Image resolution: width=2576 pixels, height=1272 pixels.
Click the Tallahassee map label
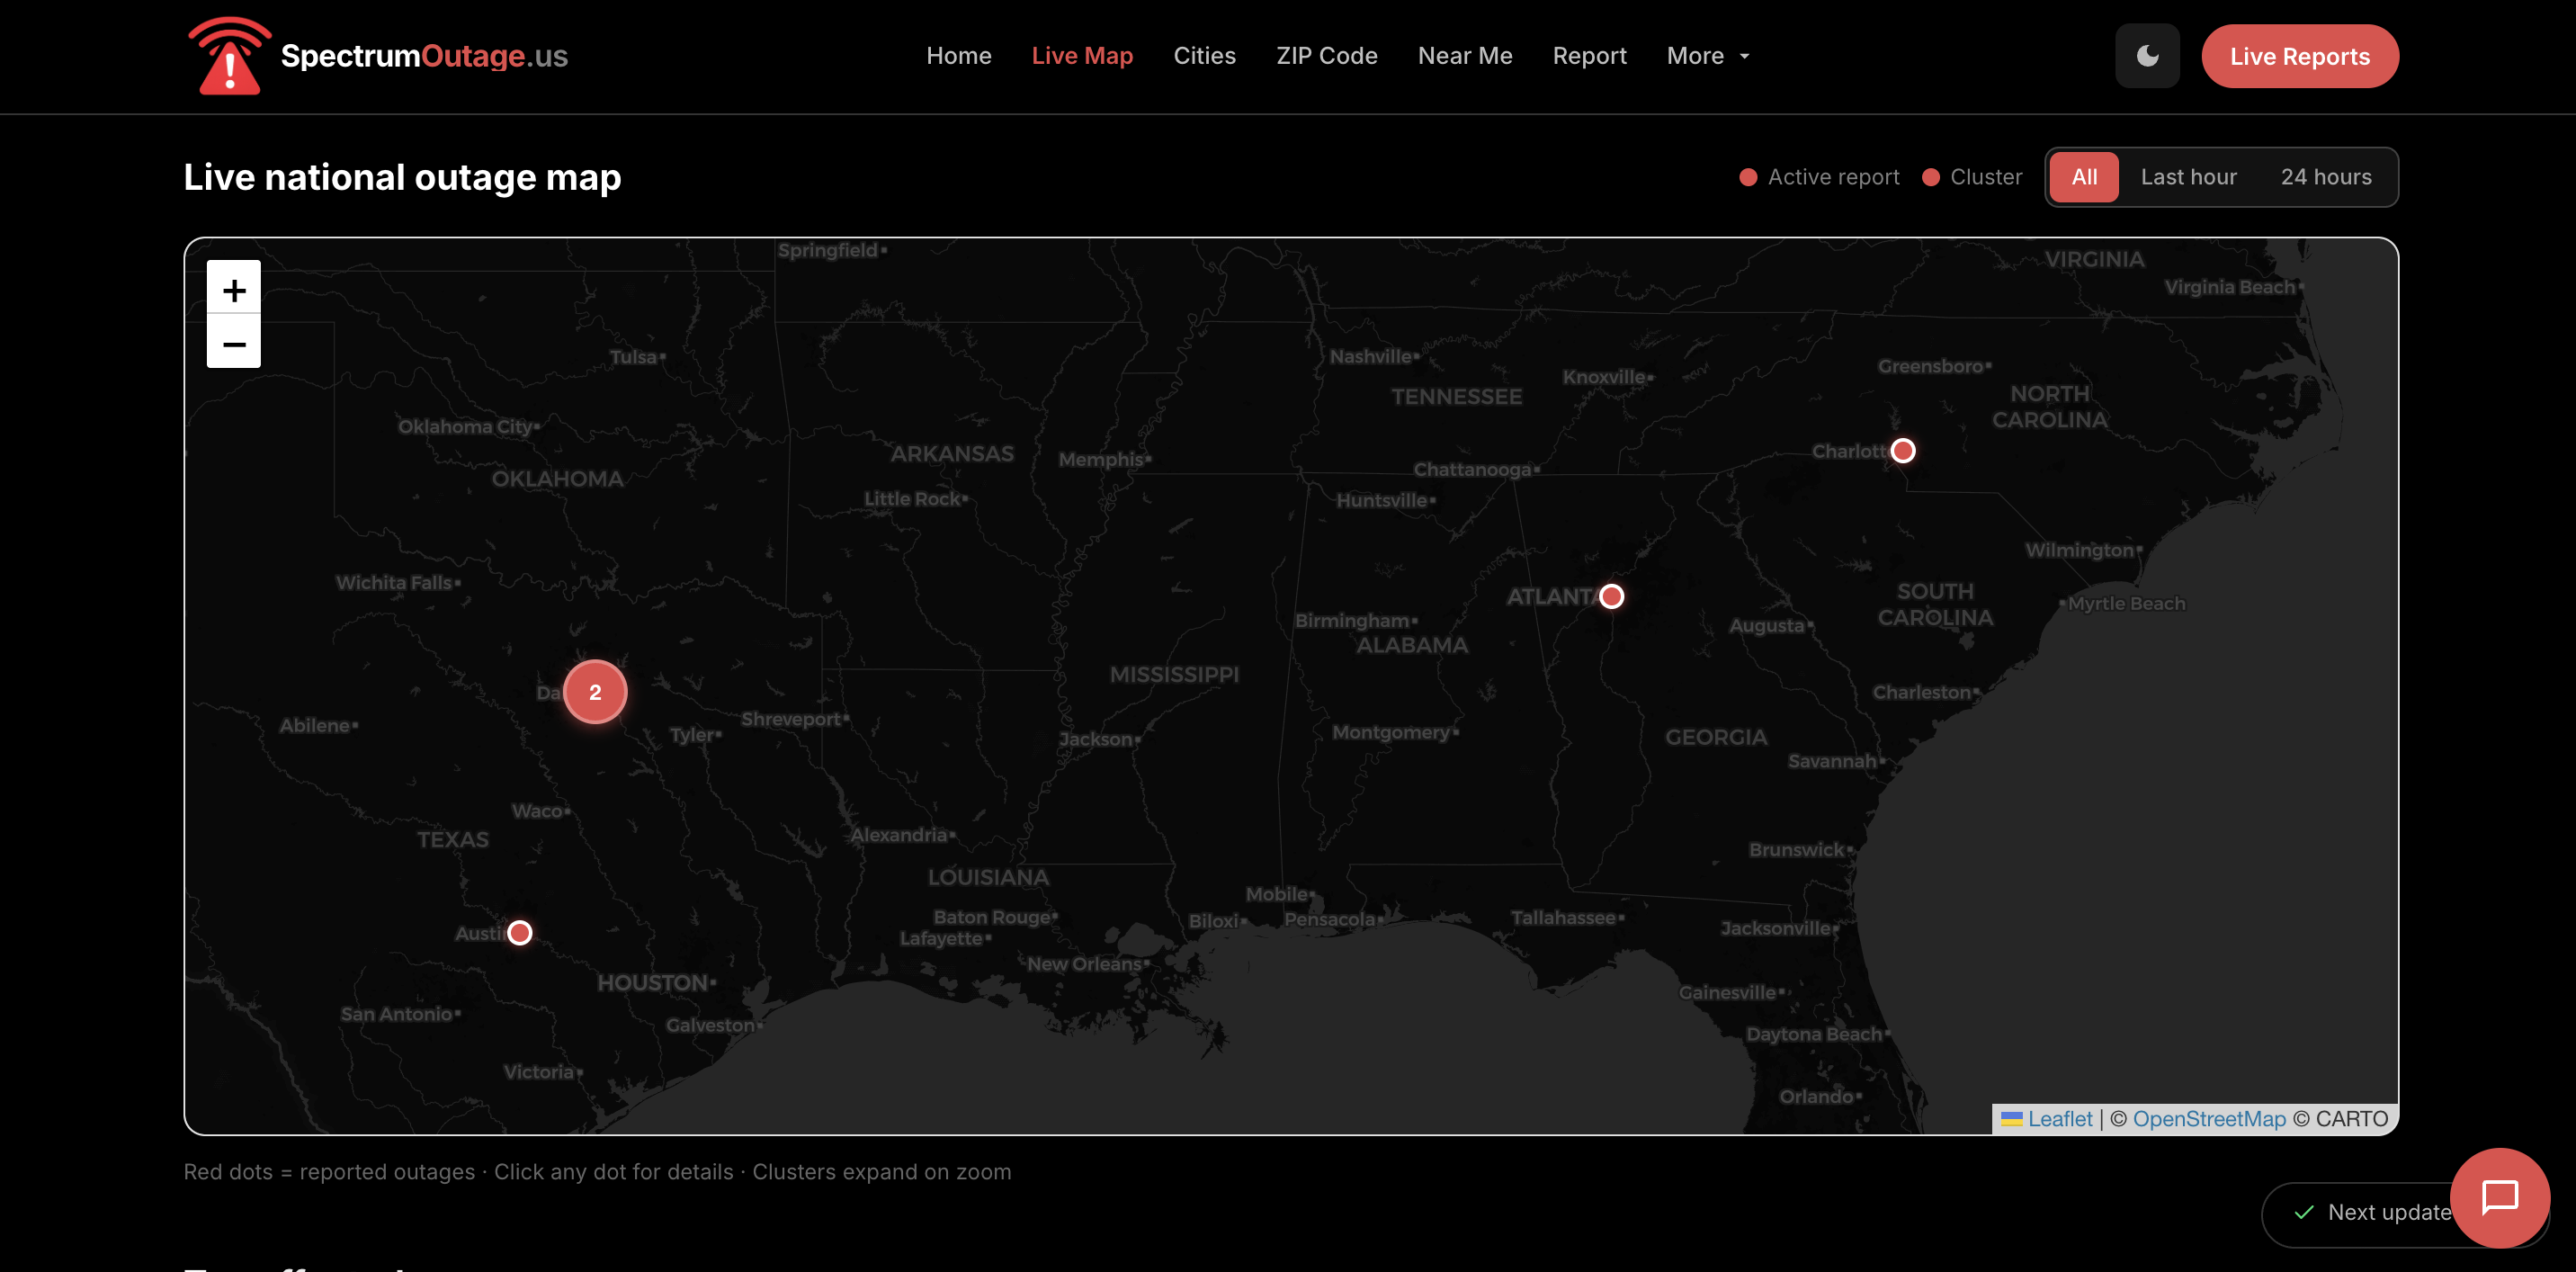1562,918
